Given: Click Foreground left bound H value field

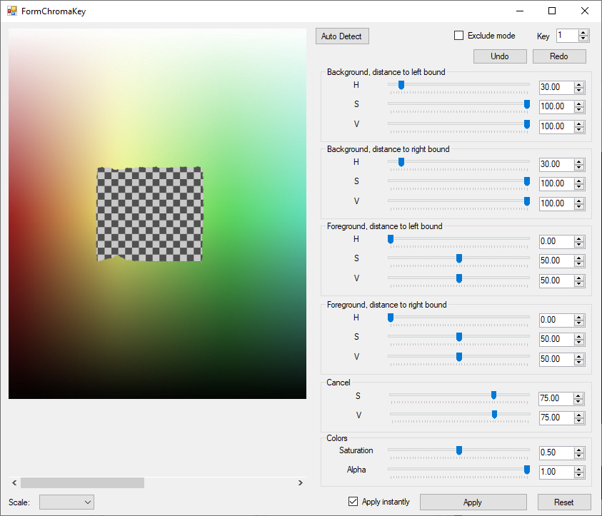Looking at the screenshot, I should pyautogui.click(x=557, y=242).
